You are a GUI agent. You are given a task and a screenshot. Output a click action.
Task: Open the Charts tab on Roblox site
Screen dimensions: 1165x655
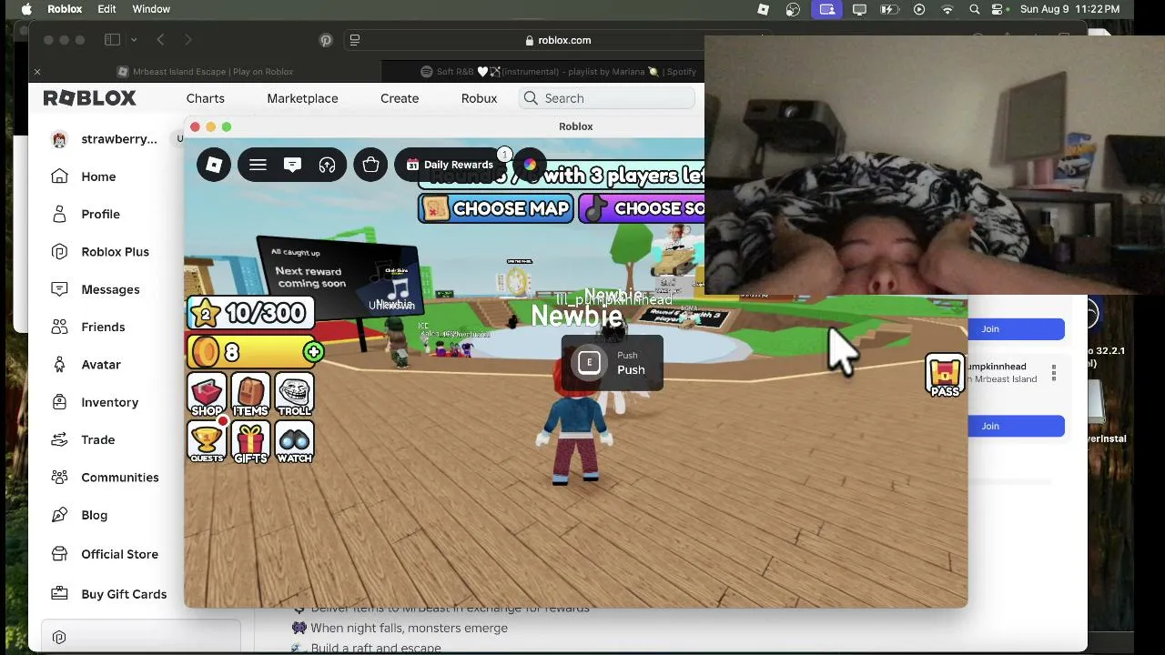206,98
